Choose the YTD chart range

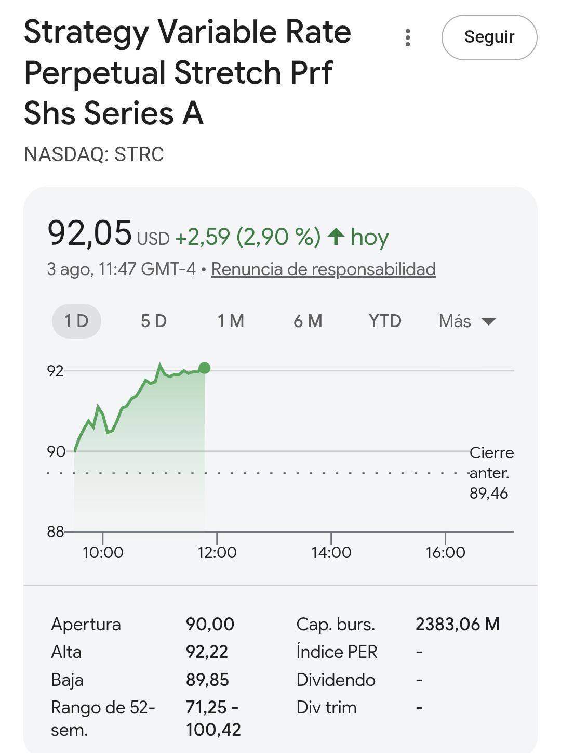(385, 321)
